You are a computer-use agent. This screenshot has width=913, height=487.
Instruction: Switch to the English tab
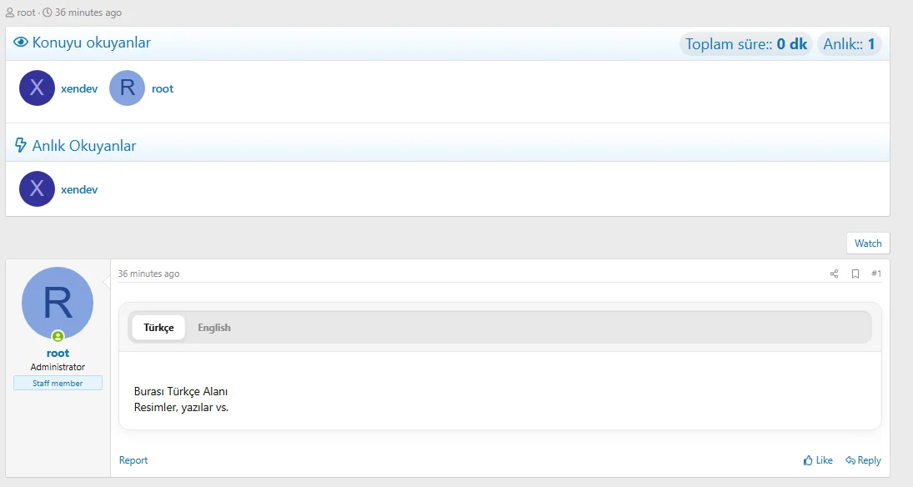pyautogui.click(x=214, y=328)
